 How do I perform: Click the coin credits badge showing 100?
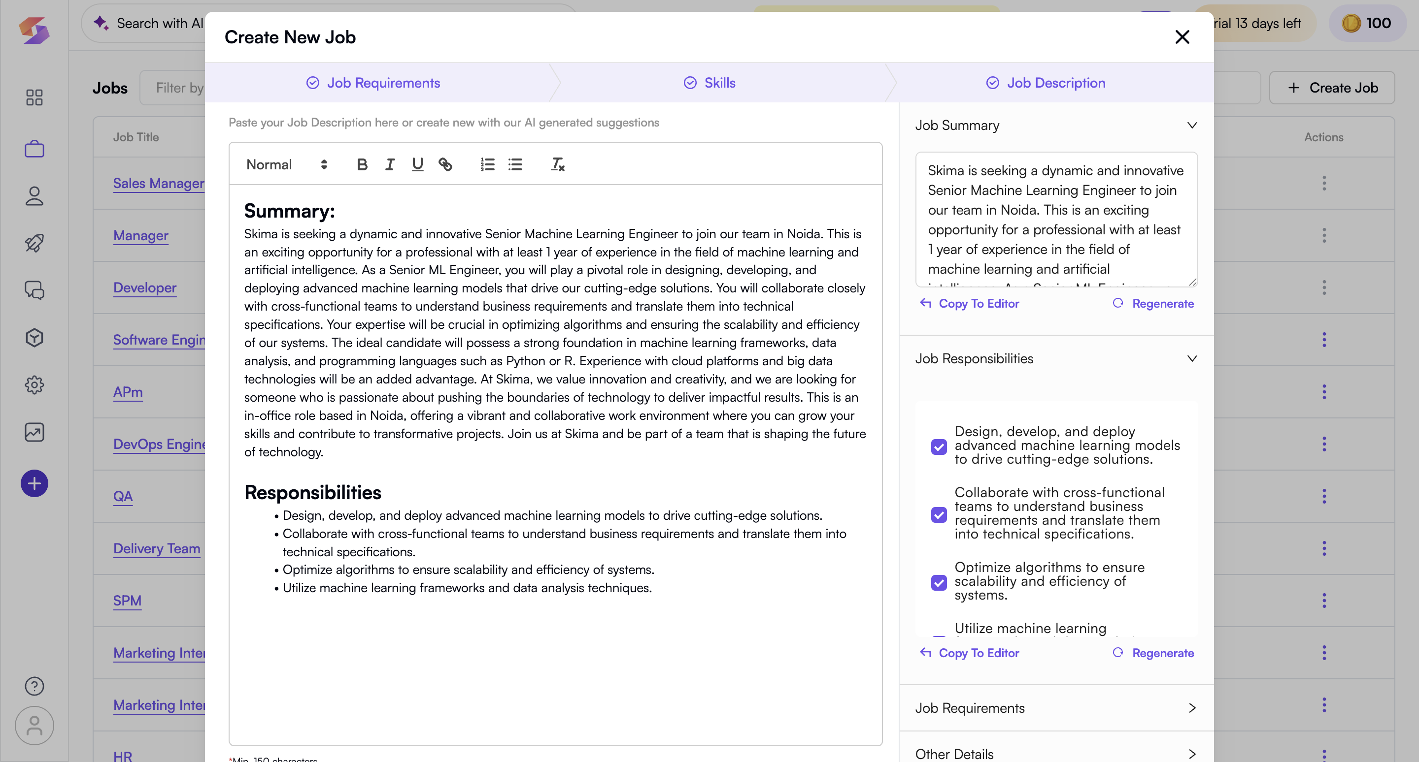[1367, 23]
